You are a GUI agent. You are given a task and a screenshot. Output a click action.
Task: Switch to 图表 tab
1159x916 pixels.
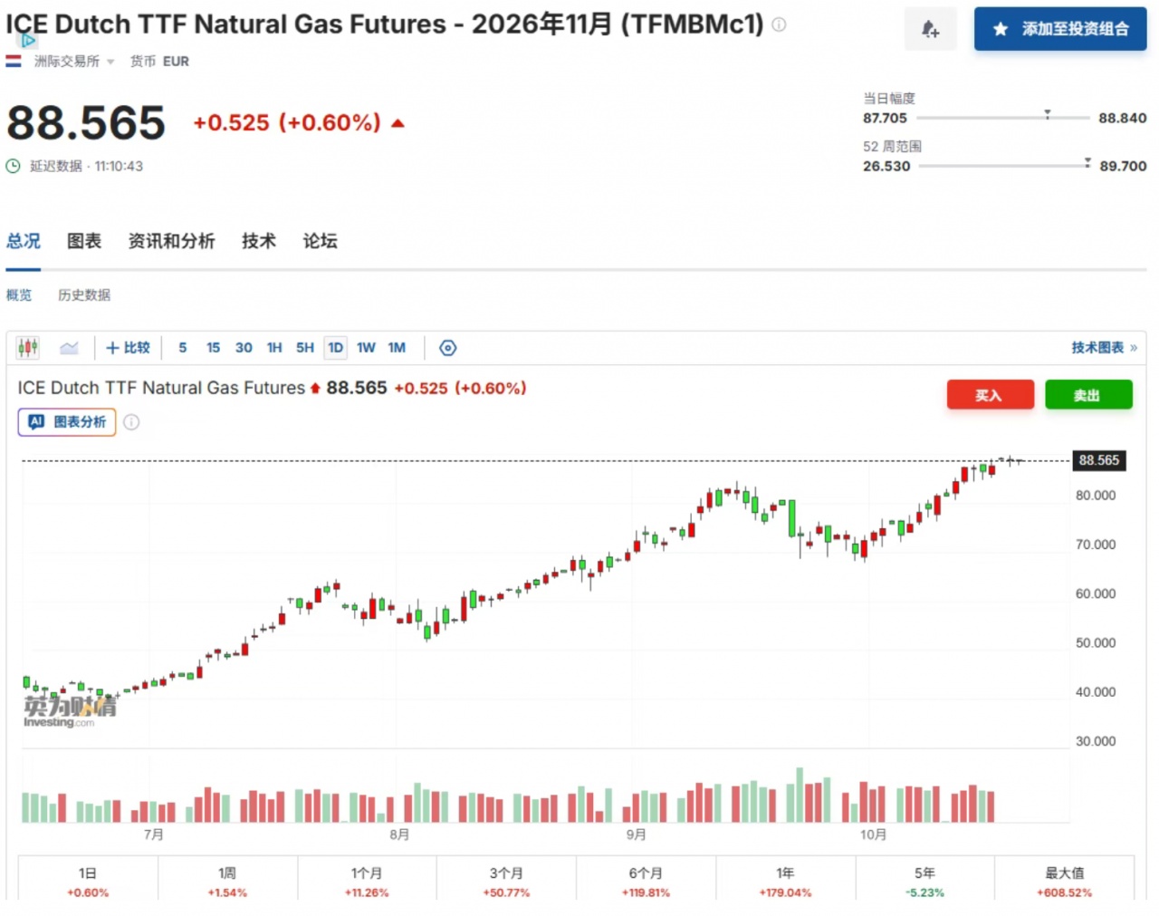84,241
